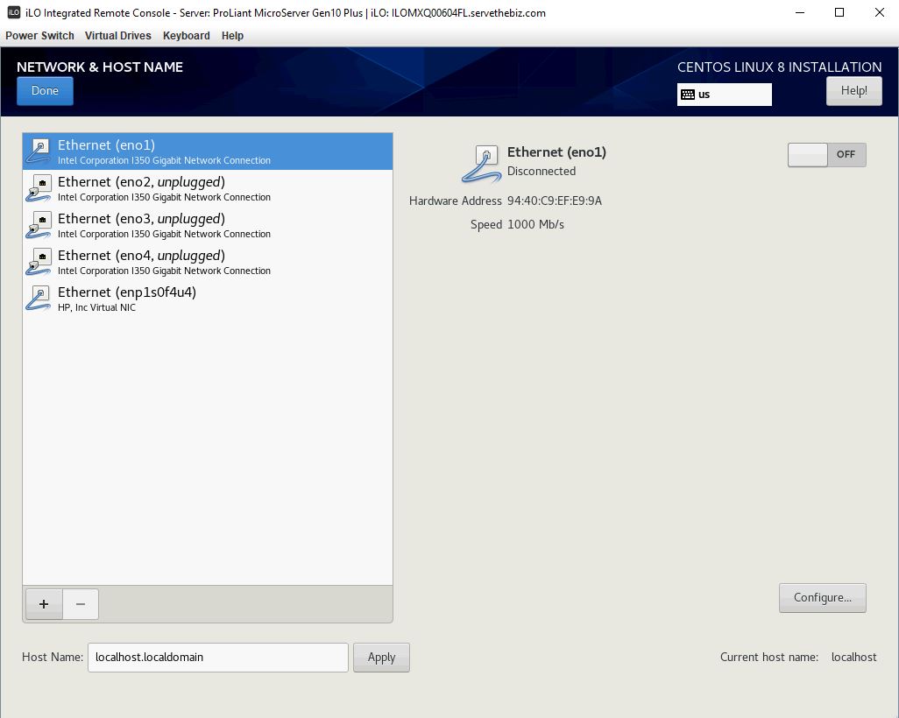Open the Virtual Drives menu
Viewport: 899px width, 718px height.
[118, 36]
